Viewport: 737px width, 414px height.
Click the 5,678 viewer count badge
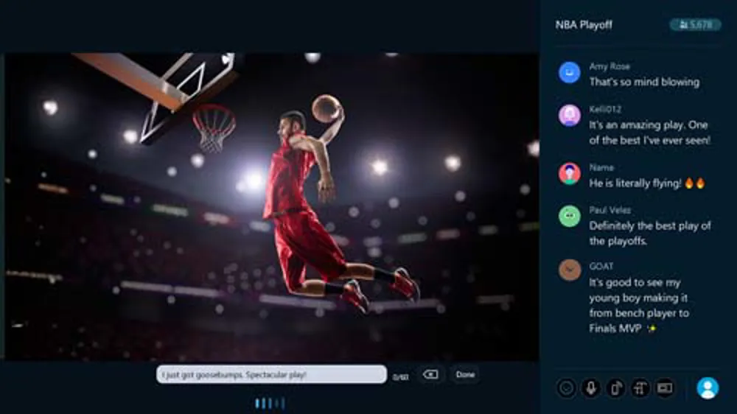tap(695, 25)
